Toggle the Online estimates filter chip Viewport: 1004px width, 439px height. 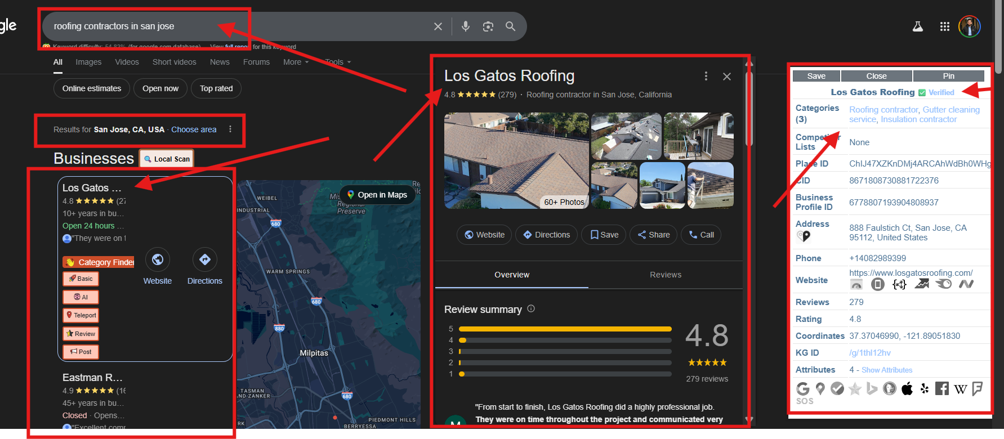point(92,88)
